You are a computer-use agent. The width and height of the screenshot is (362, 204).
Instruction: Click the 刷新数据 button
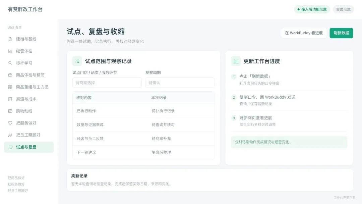341,33
